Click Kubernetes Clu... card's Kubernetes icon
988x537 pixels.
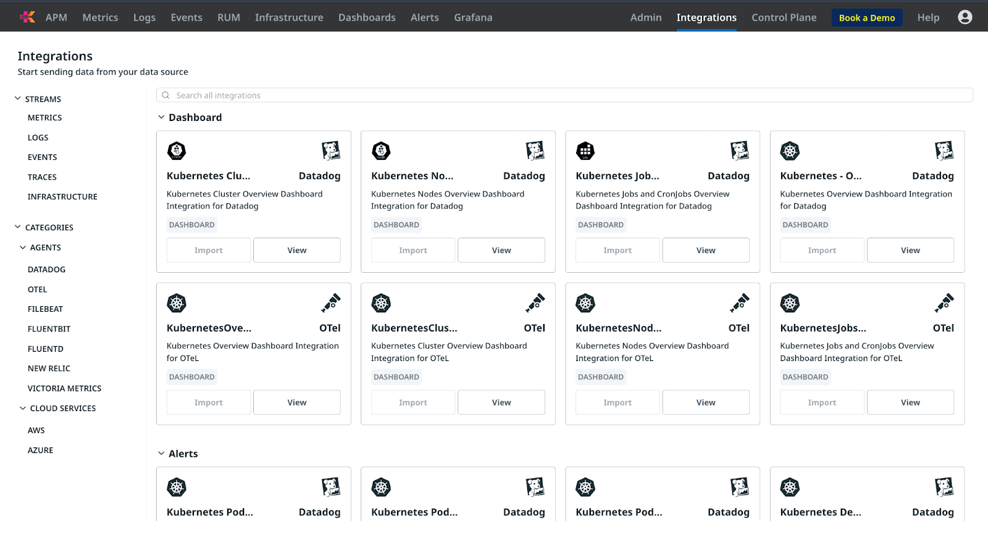point(177,151)
